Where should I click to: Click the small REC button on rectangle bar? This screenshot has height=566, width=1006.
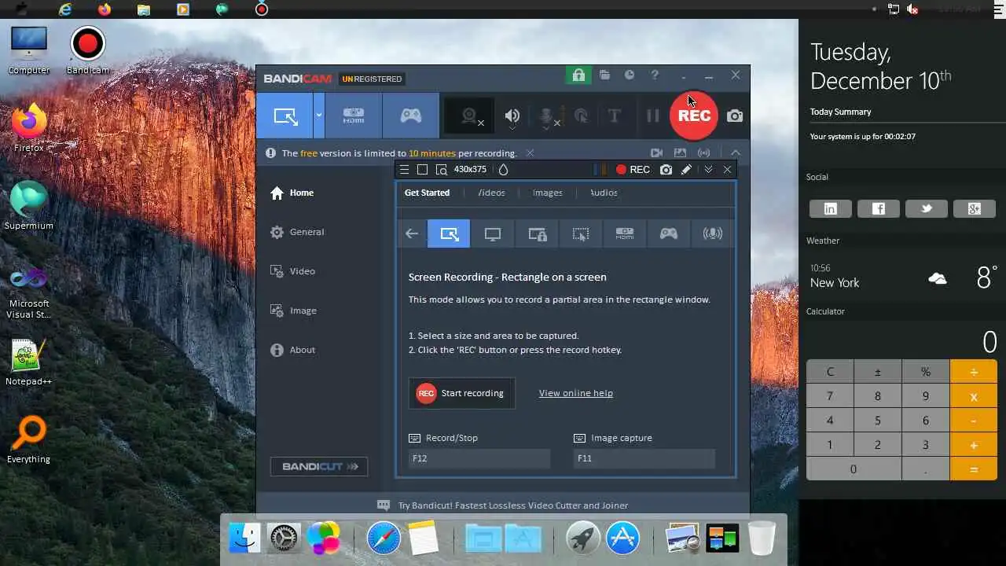(x=633, y=169)
